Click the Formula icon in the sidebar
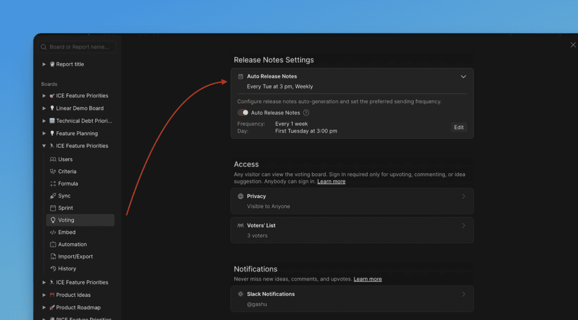 [x=53, y=184]
